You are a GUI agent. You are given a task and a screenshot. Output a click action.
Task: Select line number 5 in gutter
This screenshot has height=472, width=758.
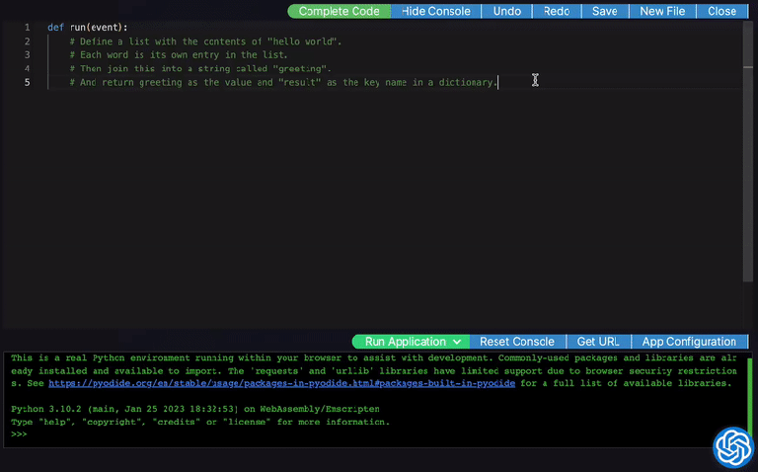tap(27, 83)
